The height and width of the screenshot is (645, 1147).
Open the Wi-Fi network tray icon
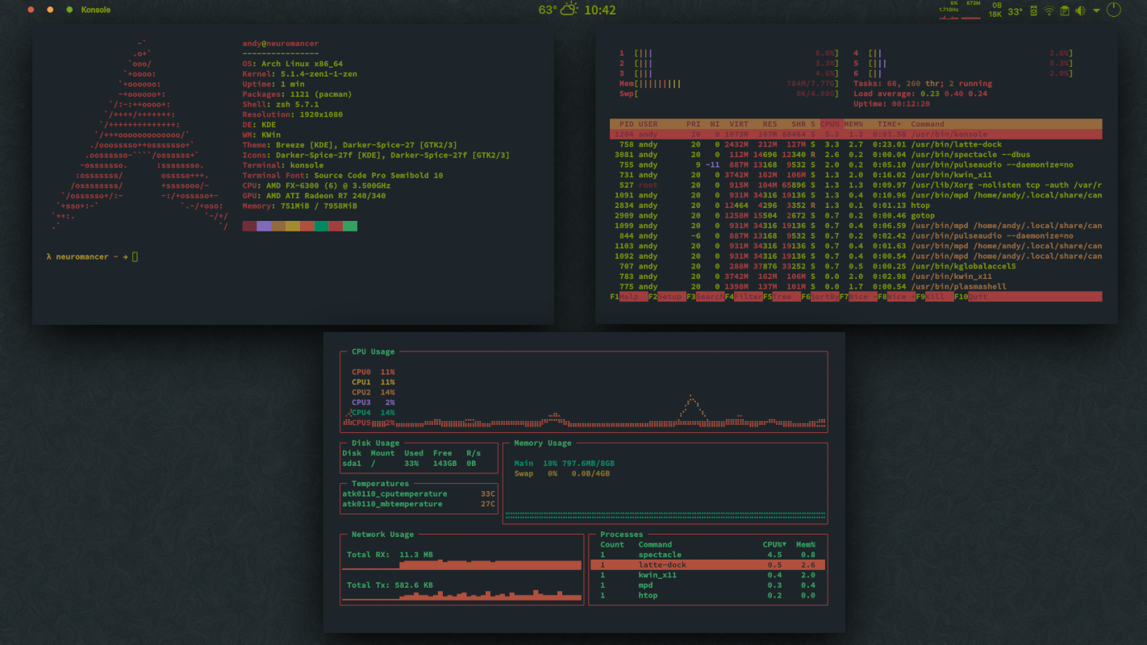pyautogui.click(x=1049, y=10)
